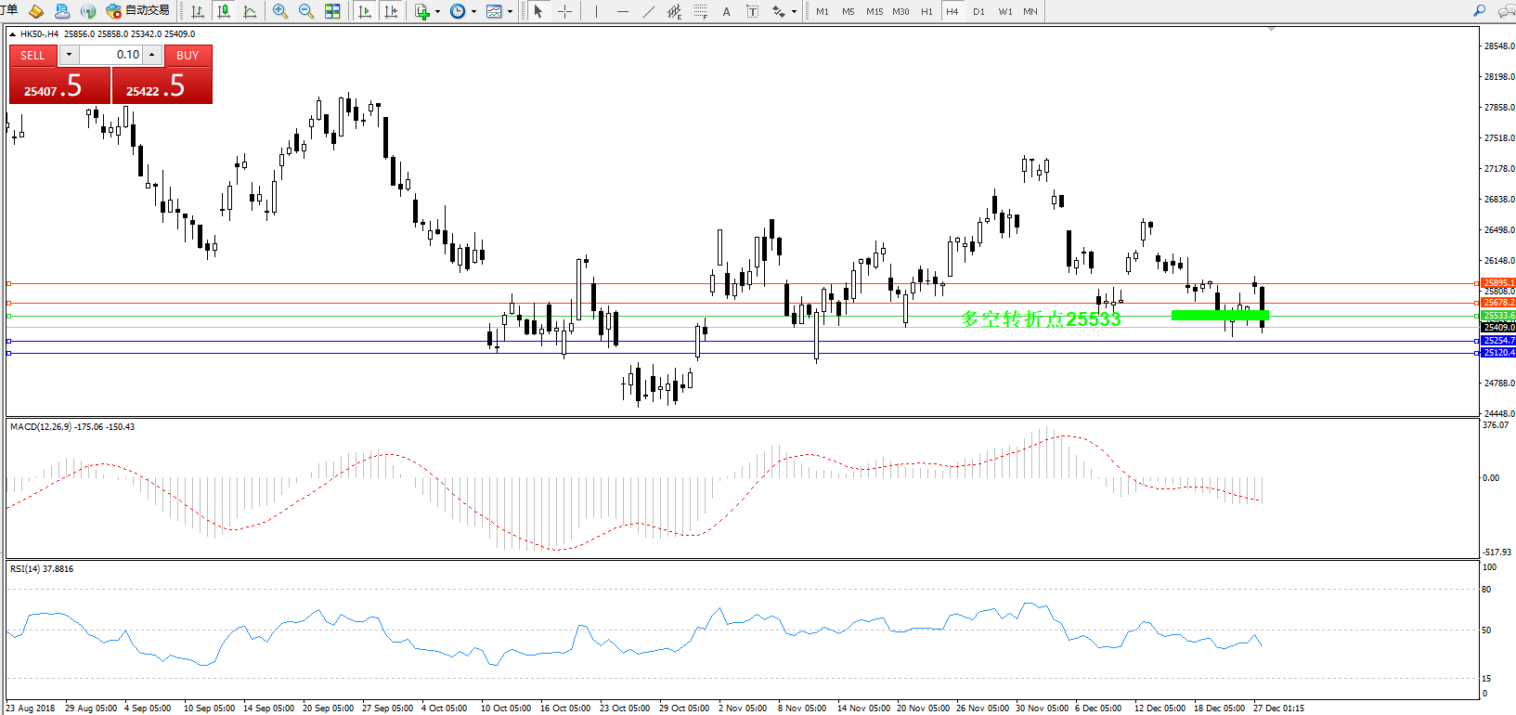
Task: Switch to the D1 timeframe
Action: 978,11
